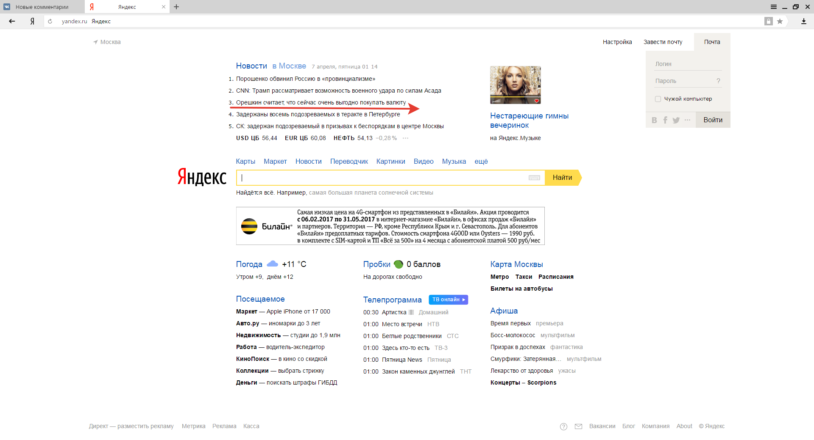Image resolution: width=814 pixels, height=440 pixels.
Task: Expand more currency rates ellipsis
Action: pos(406,138)
